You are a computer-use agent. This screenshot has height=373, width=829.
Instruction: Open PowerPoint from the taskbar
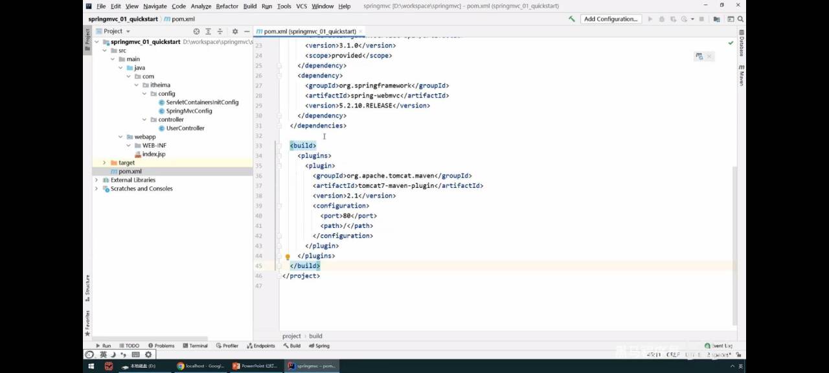click(255, 366)
